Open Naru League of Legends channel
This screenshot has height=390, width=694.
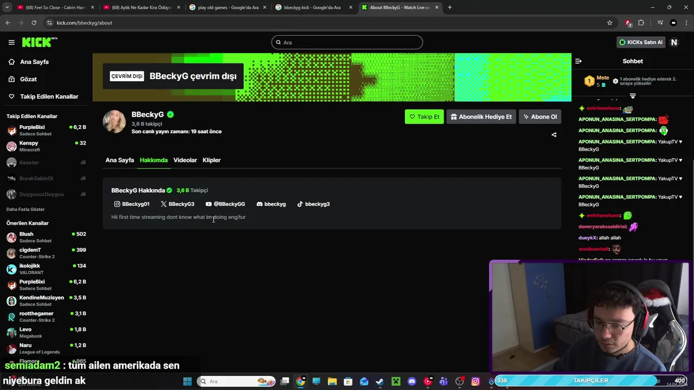(x=46, y=348)
